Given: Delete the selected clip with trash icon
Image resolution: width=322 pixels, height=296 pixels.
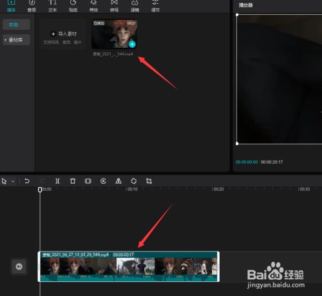Looking at the screenshot, I should 73,181.
